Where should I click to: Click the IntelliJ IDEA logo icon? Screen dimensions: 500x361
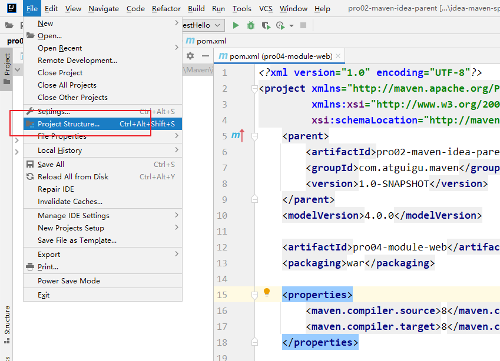[x=11, y=8]
